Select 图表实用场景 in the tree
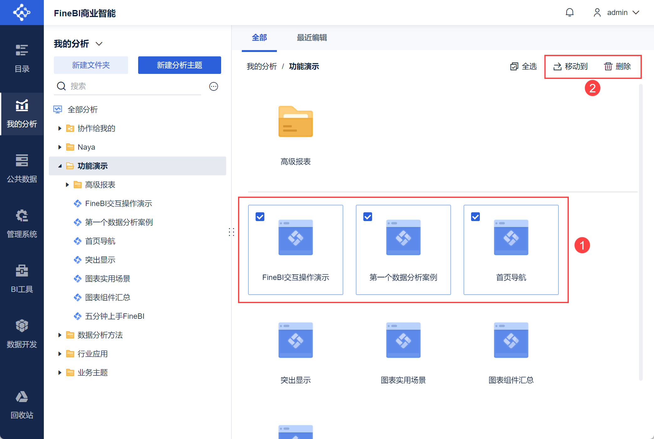 [108, 279]
